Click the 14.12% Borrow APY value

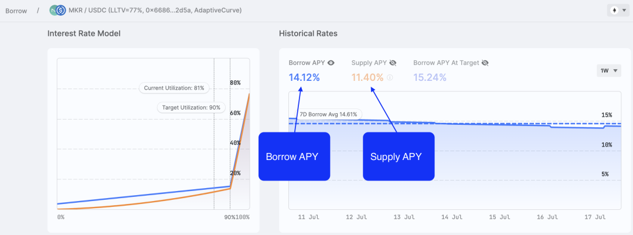coord(304,77)
